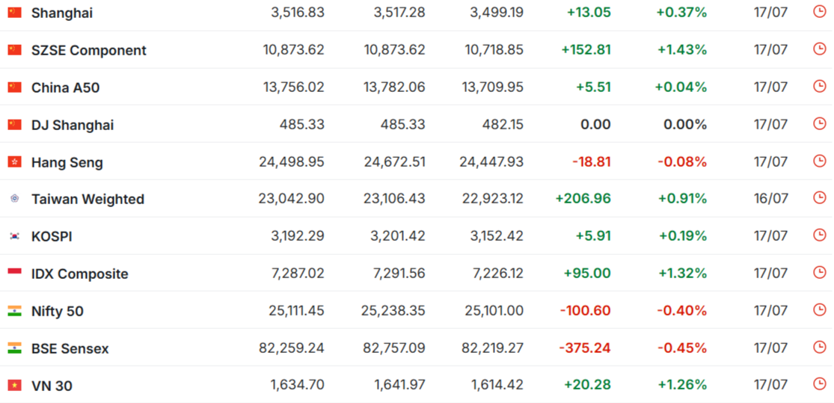Screen dimensions: 834x403
Task: Select the BSE Sensex index link
Action: (x=70, y=348)
